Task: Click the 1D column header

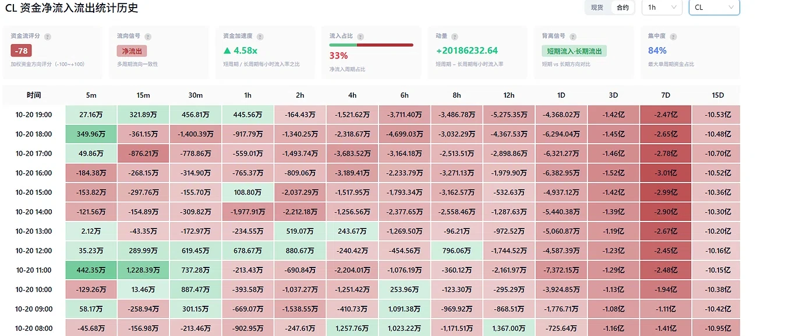Action: click(561, 95)
